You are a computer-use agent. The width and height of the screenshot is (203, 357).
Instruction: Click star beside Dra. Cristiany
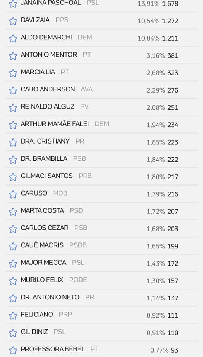(13, 142)
